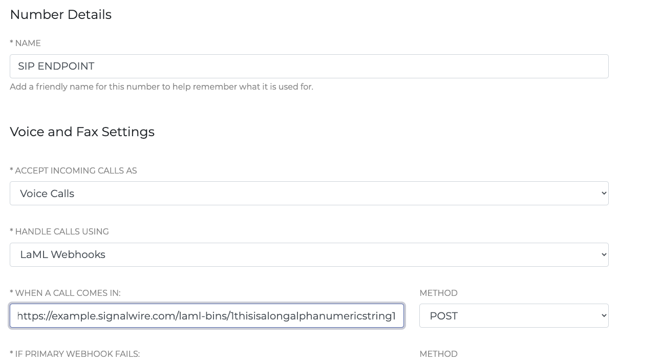Viewport: 661px width, 363px height.
Task: Click the METHOD label above the POST dropdown
Action: click(438, 293)
